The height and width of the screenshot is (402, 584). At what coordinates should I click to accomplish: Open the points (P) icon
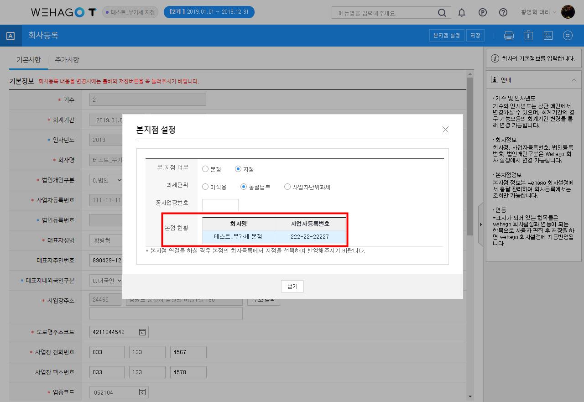[482, 13]
